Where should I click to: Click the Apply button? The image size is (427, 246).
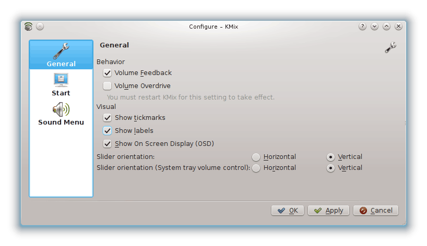[x=328, y=211]
